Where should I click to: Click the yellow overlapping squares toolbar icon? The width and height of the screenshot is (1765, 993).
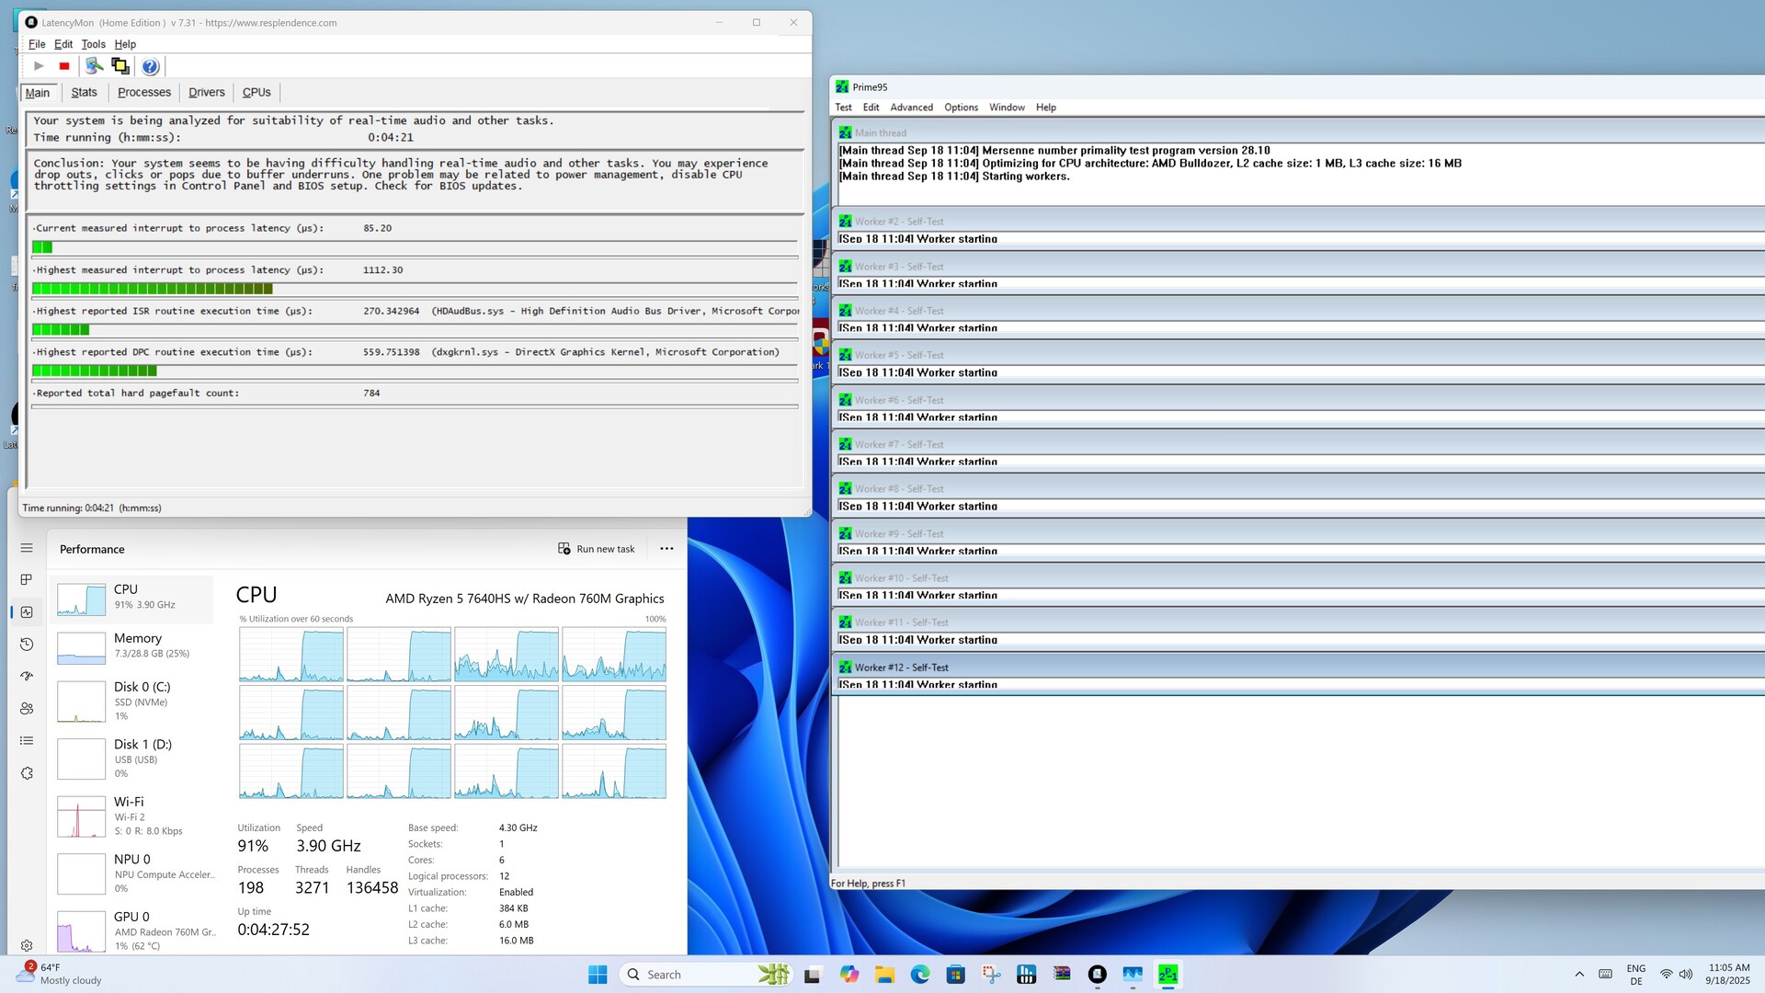pyautogui.click(x=120, y=66)
